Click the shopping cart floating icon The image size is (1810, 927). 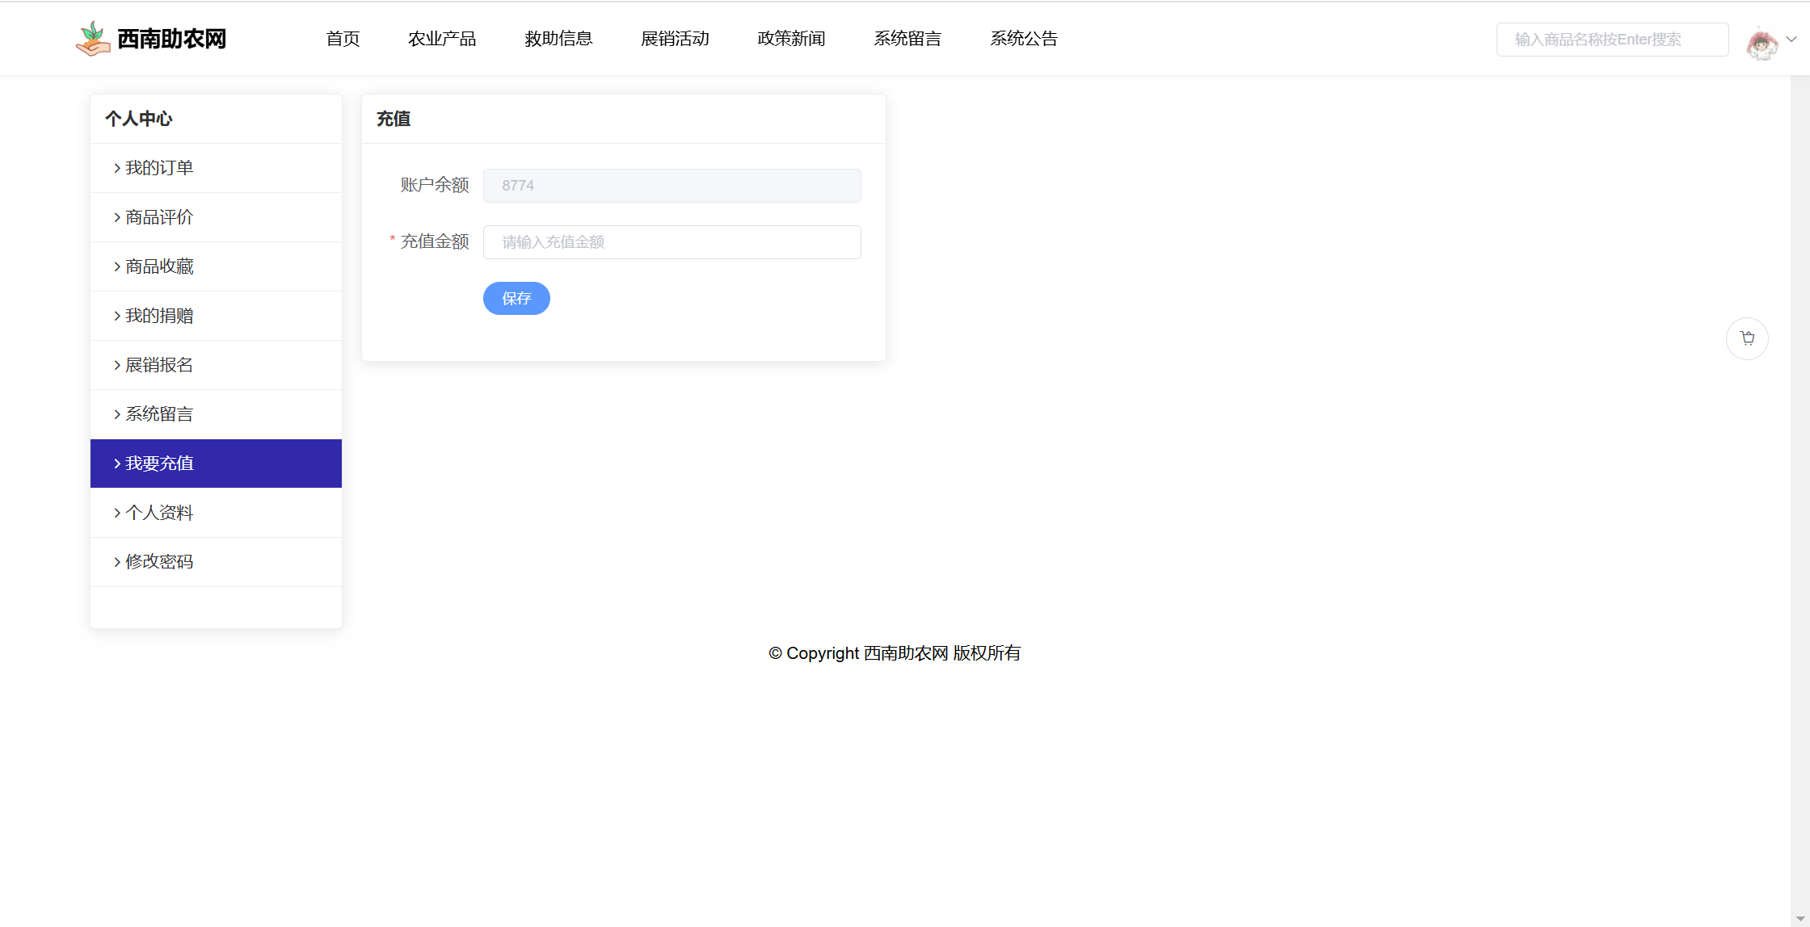point(1747,338)
